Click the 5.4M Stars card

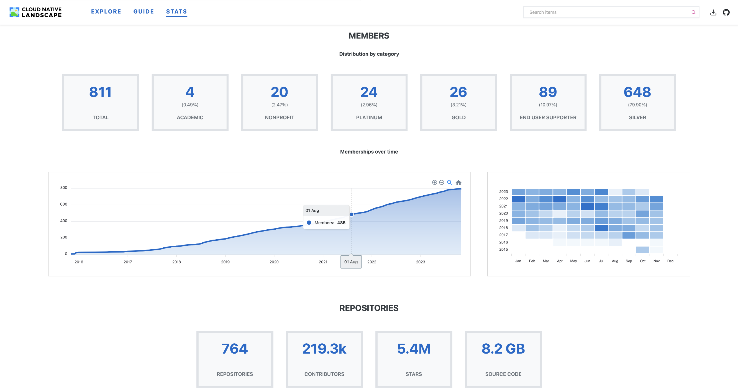click(x=413, y=359)
